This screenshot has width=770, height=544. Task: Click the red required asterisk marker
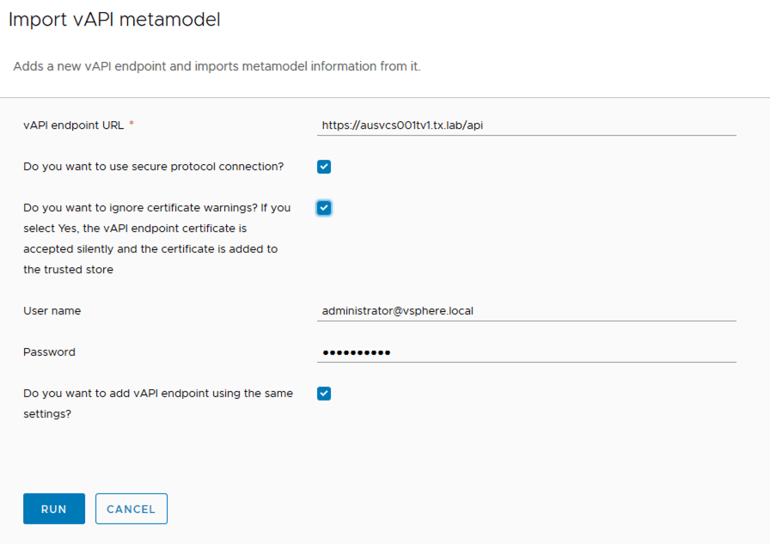click(x=131, y=125)
